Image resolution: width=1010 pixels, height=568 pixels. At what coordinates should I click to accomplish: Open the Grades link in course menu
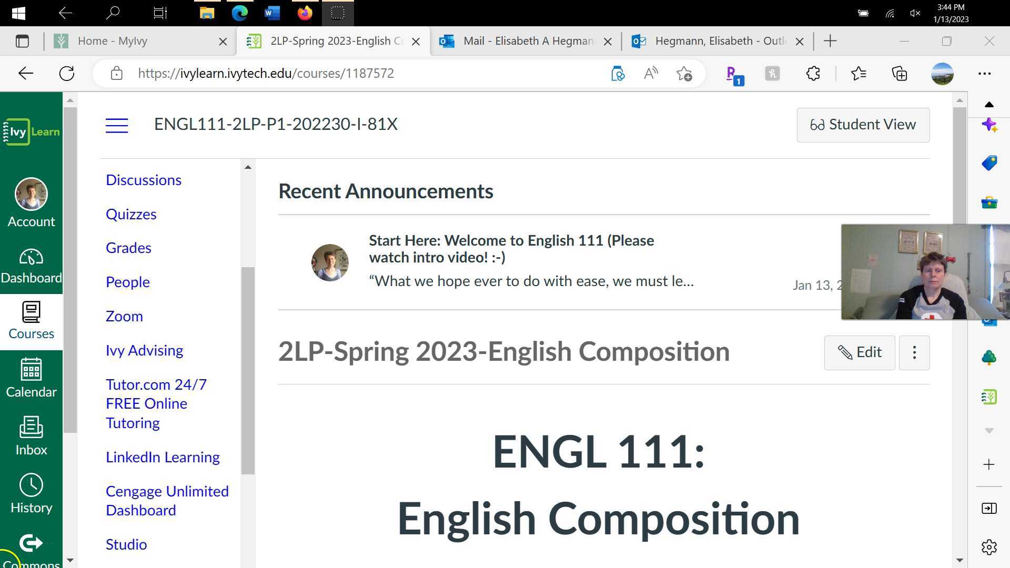point(128,248)
